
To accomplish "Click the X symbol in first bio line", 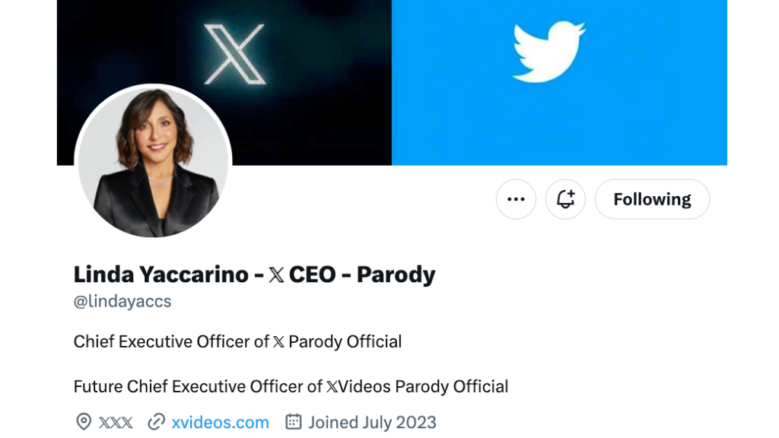I will [278, 342].
